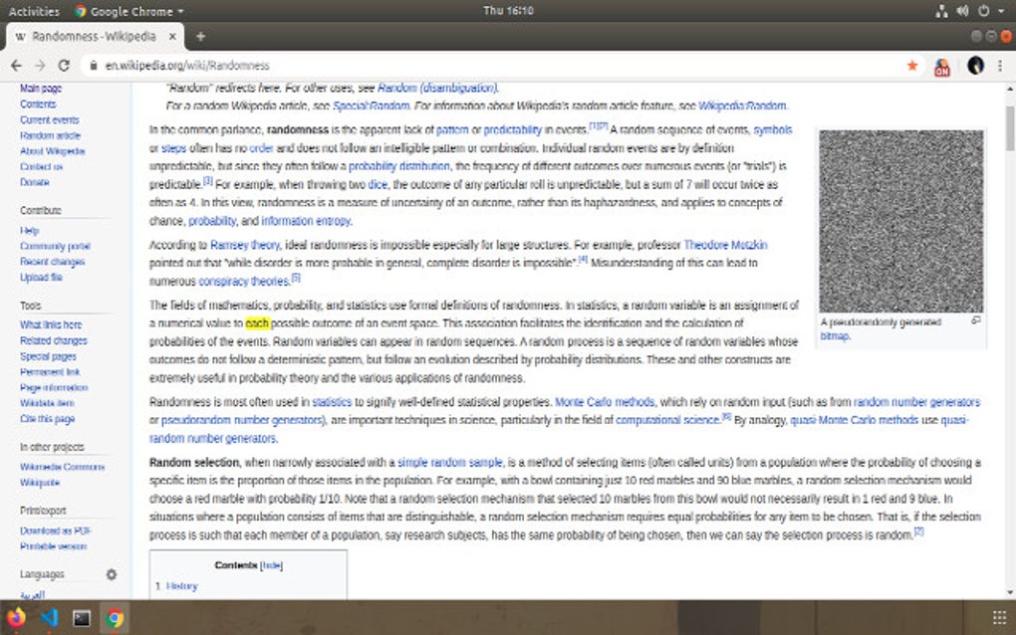Viewport: 1016px width, 635px height.
Task: Open computational science link
Action: (x=667, y=420)
